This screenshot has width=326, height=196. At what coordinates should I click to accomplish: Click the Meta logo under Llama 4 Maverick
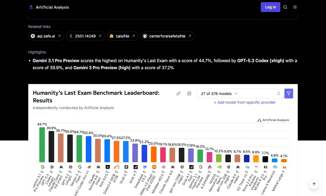click(x=275, y=167)
